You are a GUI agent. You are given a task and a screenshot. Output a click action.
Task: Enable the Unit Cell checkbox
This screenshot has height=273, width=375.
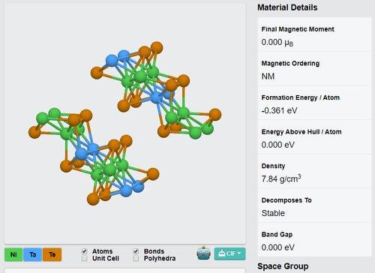pyautogui.click(x=85, y=259)
